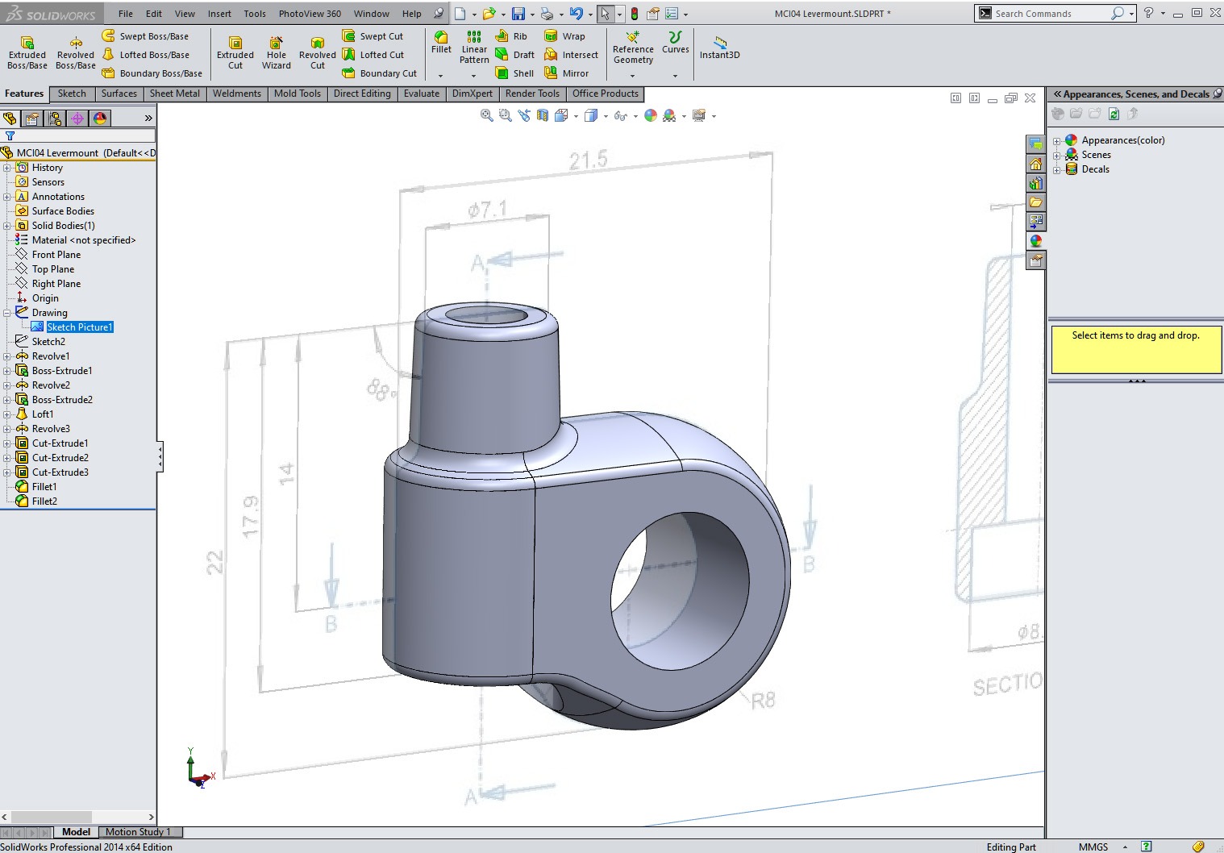Screen dimensions: 1224x853
Task: Open the PropertyManager panel tab
Action: click(x=32, y=119)
